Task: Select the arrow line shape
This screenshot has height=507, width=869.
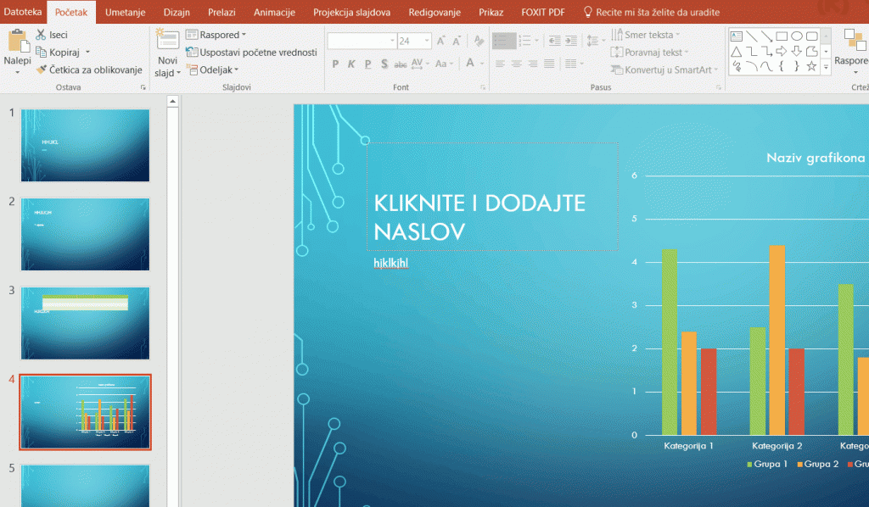Action: point(766,36)
